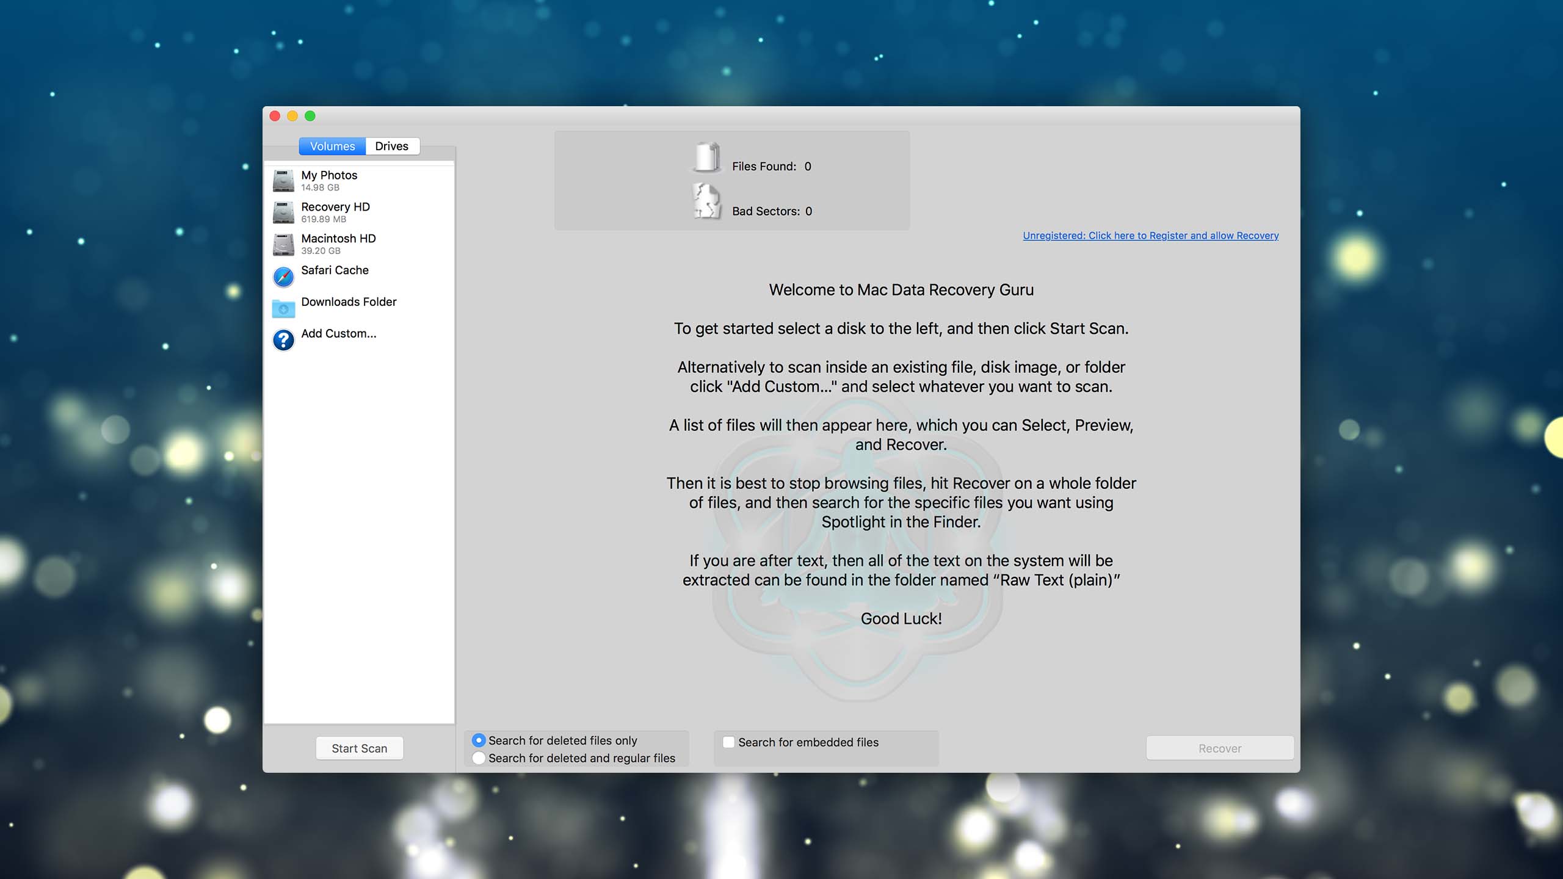1563x879 pixels.
Task: Click the 39.20 GB size label
Action: pos(321,251)
